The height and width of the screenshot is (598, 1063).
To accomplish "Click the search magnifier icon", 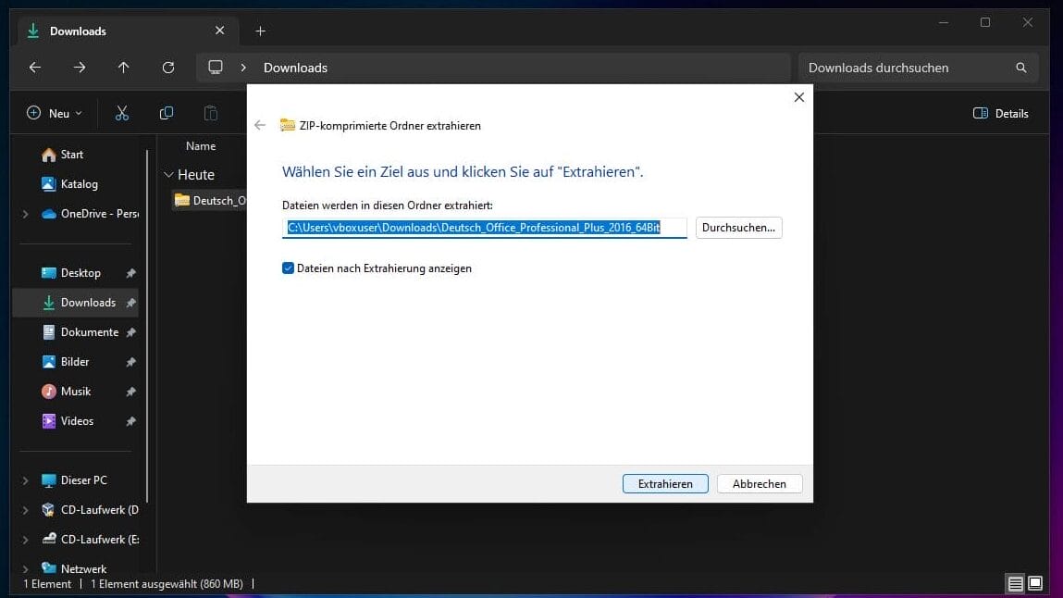I will pos(1021,68).
